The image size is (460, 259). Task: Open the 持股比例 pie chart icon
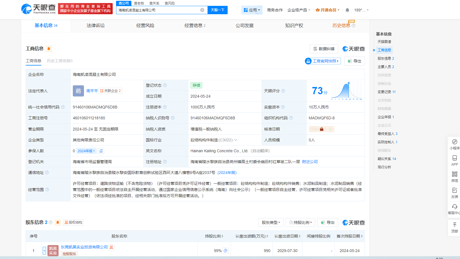[225, 251]
